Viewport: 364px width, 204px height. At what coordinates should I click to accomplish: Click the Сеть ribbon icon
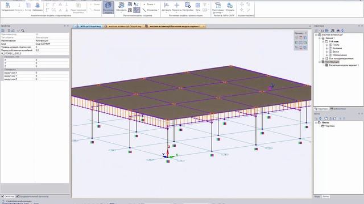pyautogui.click(x=198, y=7)
